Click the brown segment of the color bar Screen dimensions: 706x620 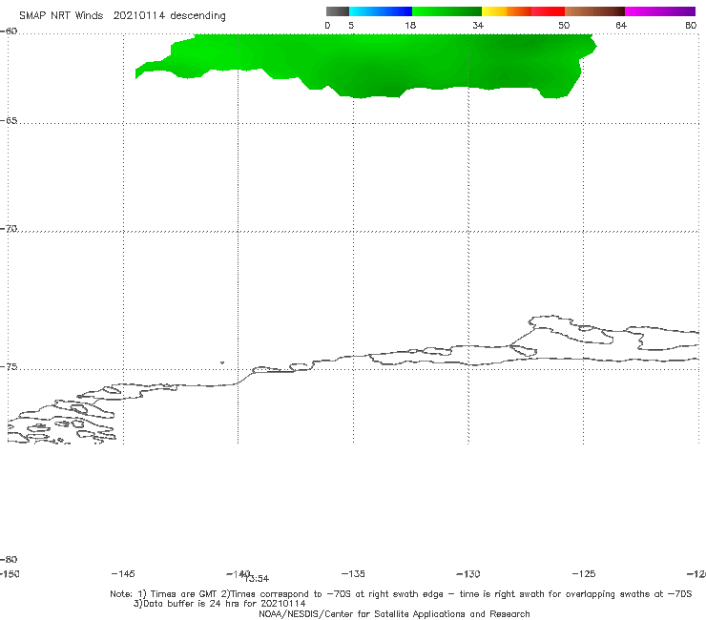(594, 11)
